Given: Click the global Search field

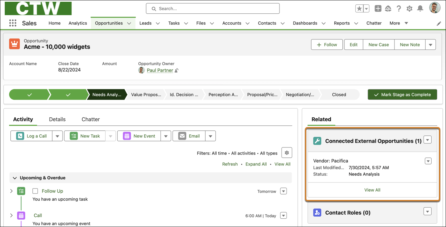Looking at the screenshot, I should point(213,9).
